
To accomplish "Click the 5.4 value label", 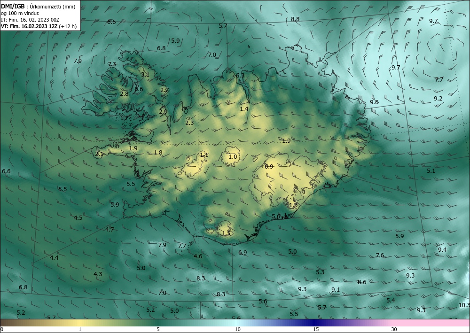I will [x=391, y=301].
